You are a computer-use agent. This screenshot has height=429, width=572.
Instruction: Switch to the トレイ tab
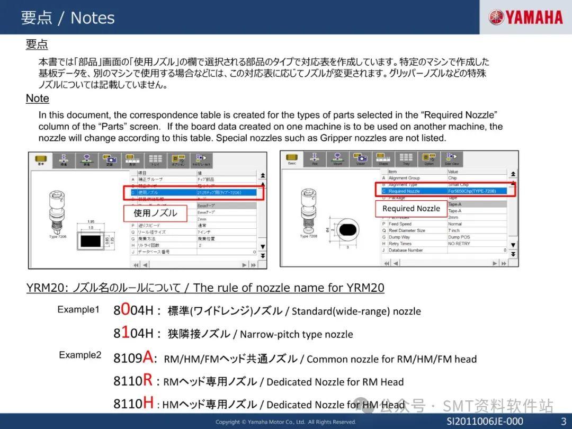(x=155, y=159)
